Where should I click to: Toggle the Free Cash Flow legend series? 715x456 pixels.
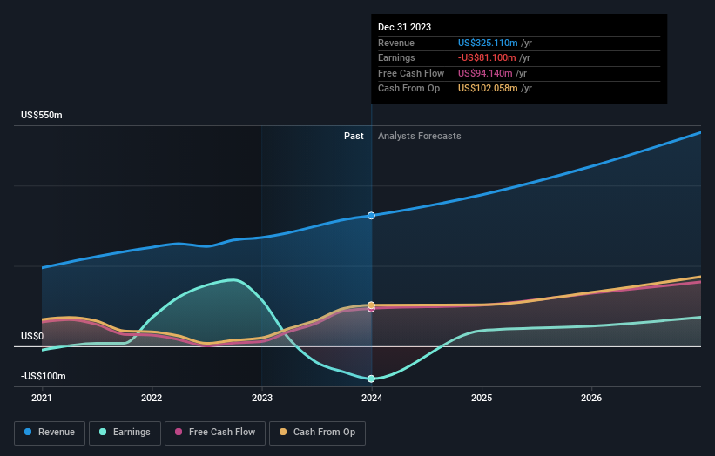[x=215, y=433]
